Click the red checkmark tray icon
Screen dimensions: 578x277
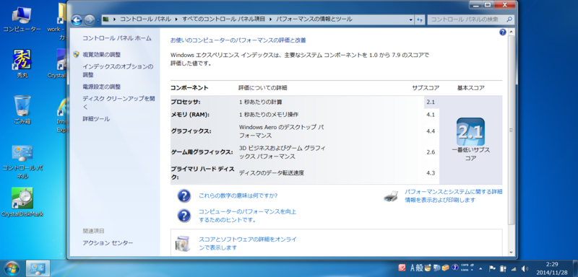[x=402, y=268]
